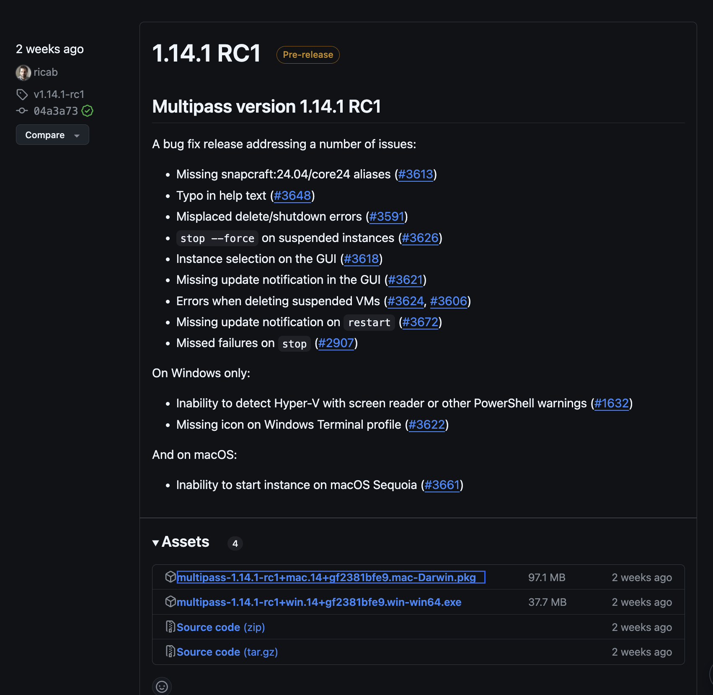Open the 1.14.1 RC1 release title
The width and height of the screenshot is (713, 695).
(207, 54)
